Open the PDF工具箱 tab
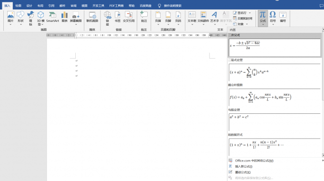This screenshot has height=181, width=324. (116, 6)
